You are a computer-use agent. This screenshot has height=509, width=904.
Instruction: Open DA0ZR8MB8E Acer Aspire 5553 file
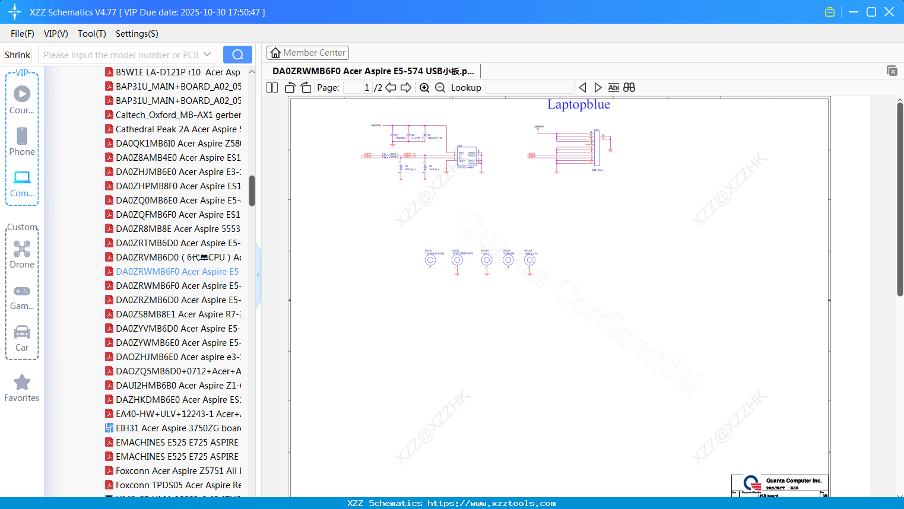173,228
